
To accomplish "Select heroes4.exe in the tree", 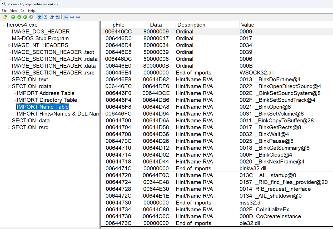I will coord(22,25).
